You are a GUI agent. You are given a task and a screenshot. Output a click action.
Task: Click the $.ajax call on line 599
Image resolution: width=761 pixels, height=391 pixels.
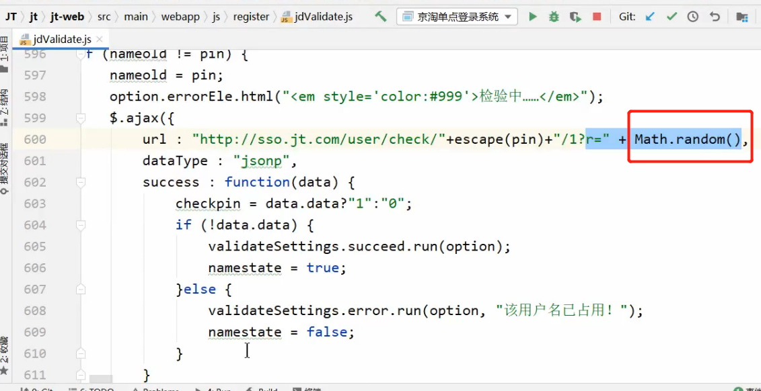click(x=134, y=118)
